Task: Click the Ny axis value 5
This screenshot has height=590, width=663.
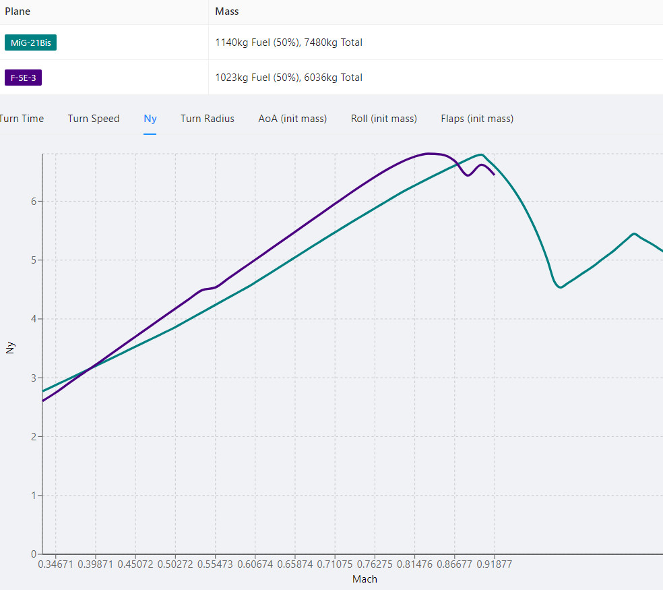Action: pyautogui.click(x=34, y=260)
